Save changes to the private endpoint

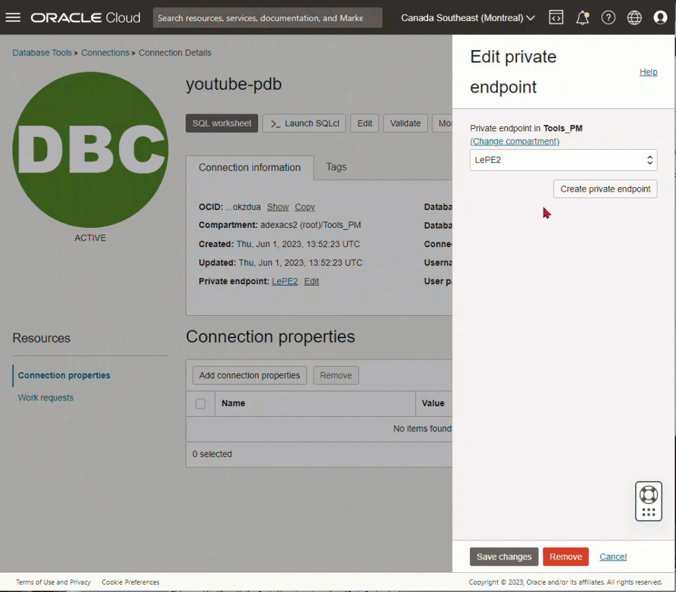tap(504, 556)
